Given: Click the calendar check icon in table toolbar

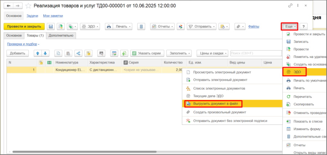Looking at the screenshot, I should pyautogui.click(x=114, y=53).
